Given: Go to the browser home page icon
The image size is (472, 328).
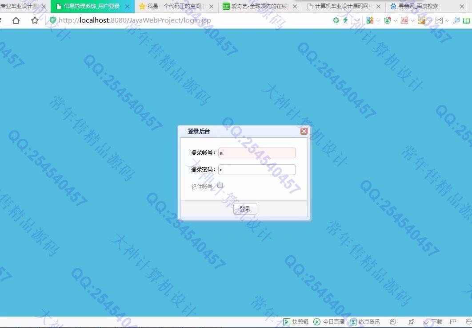Looking at the screenshot, I should (16, 20).
